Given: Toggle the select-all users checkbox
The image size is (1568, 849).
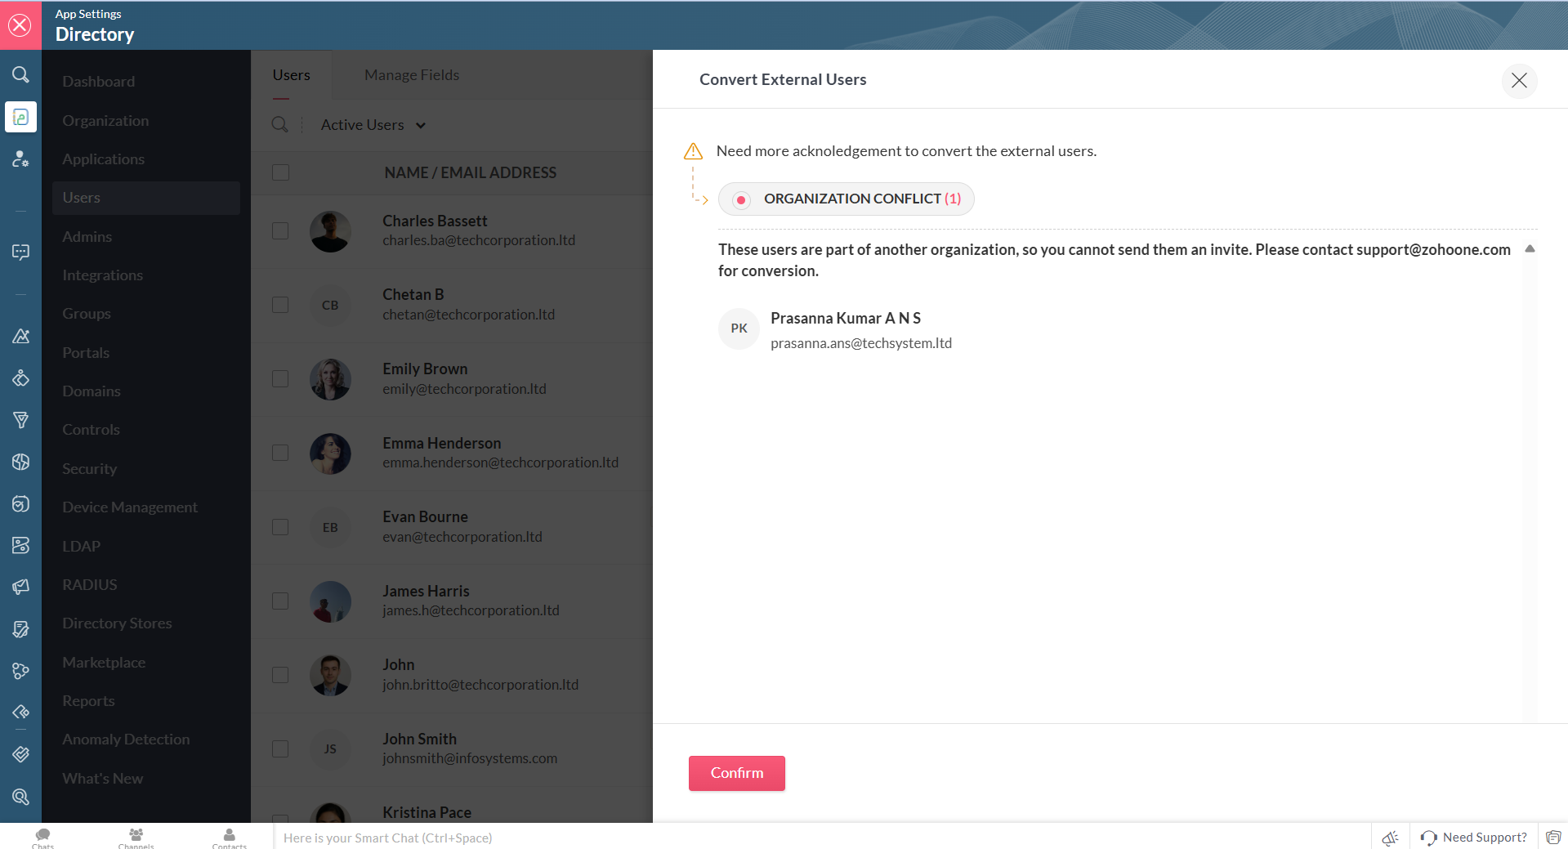Looking at the screenshot, I should [280, 172].
